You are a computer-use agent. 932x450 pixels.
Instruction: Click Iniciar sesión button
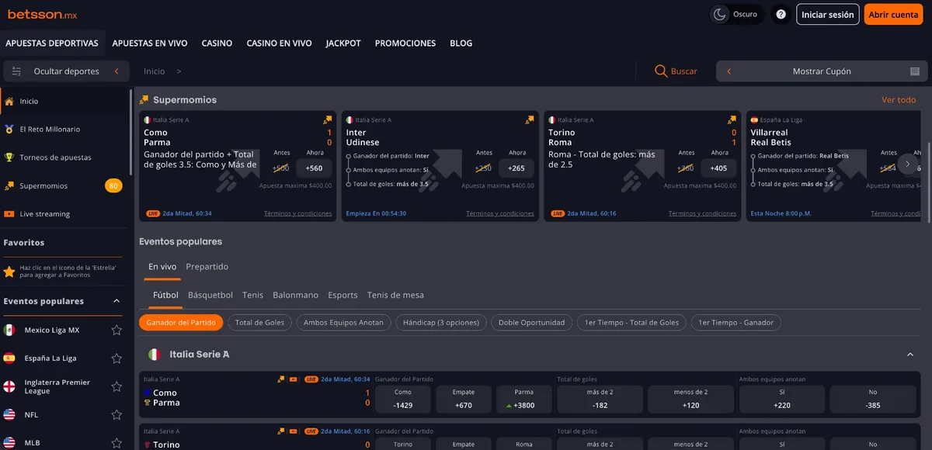pos(827,15)
